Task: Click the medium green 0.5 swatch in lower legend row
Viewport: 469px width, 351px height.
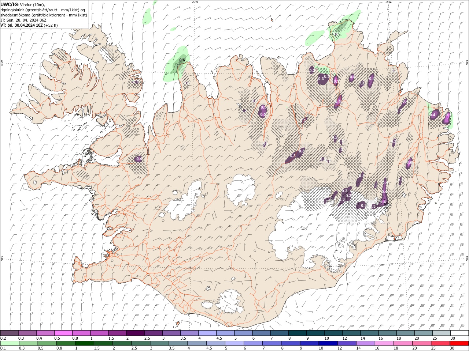Action: pos(48,343)
